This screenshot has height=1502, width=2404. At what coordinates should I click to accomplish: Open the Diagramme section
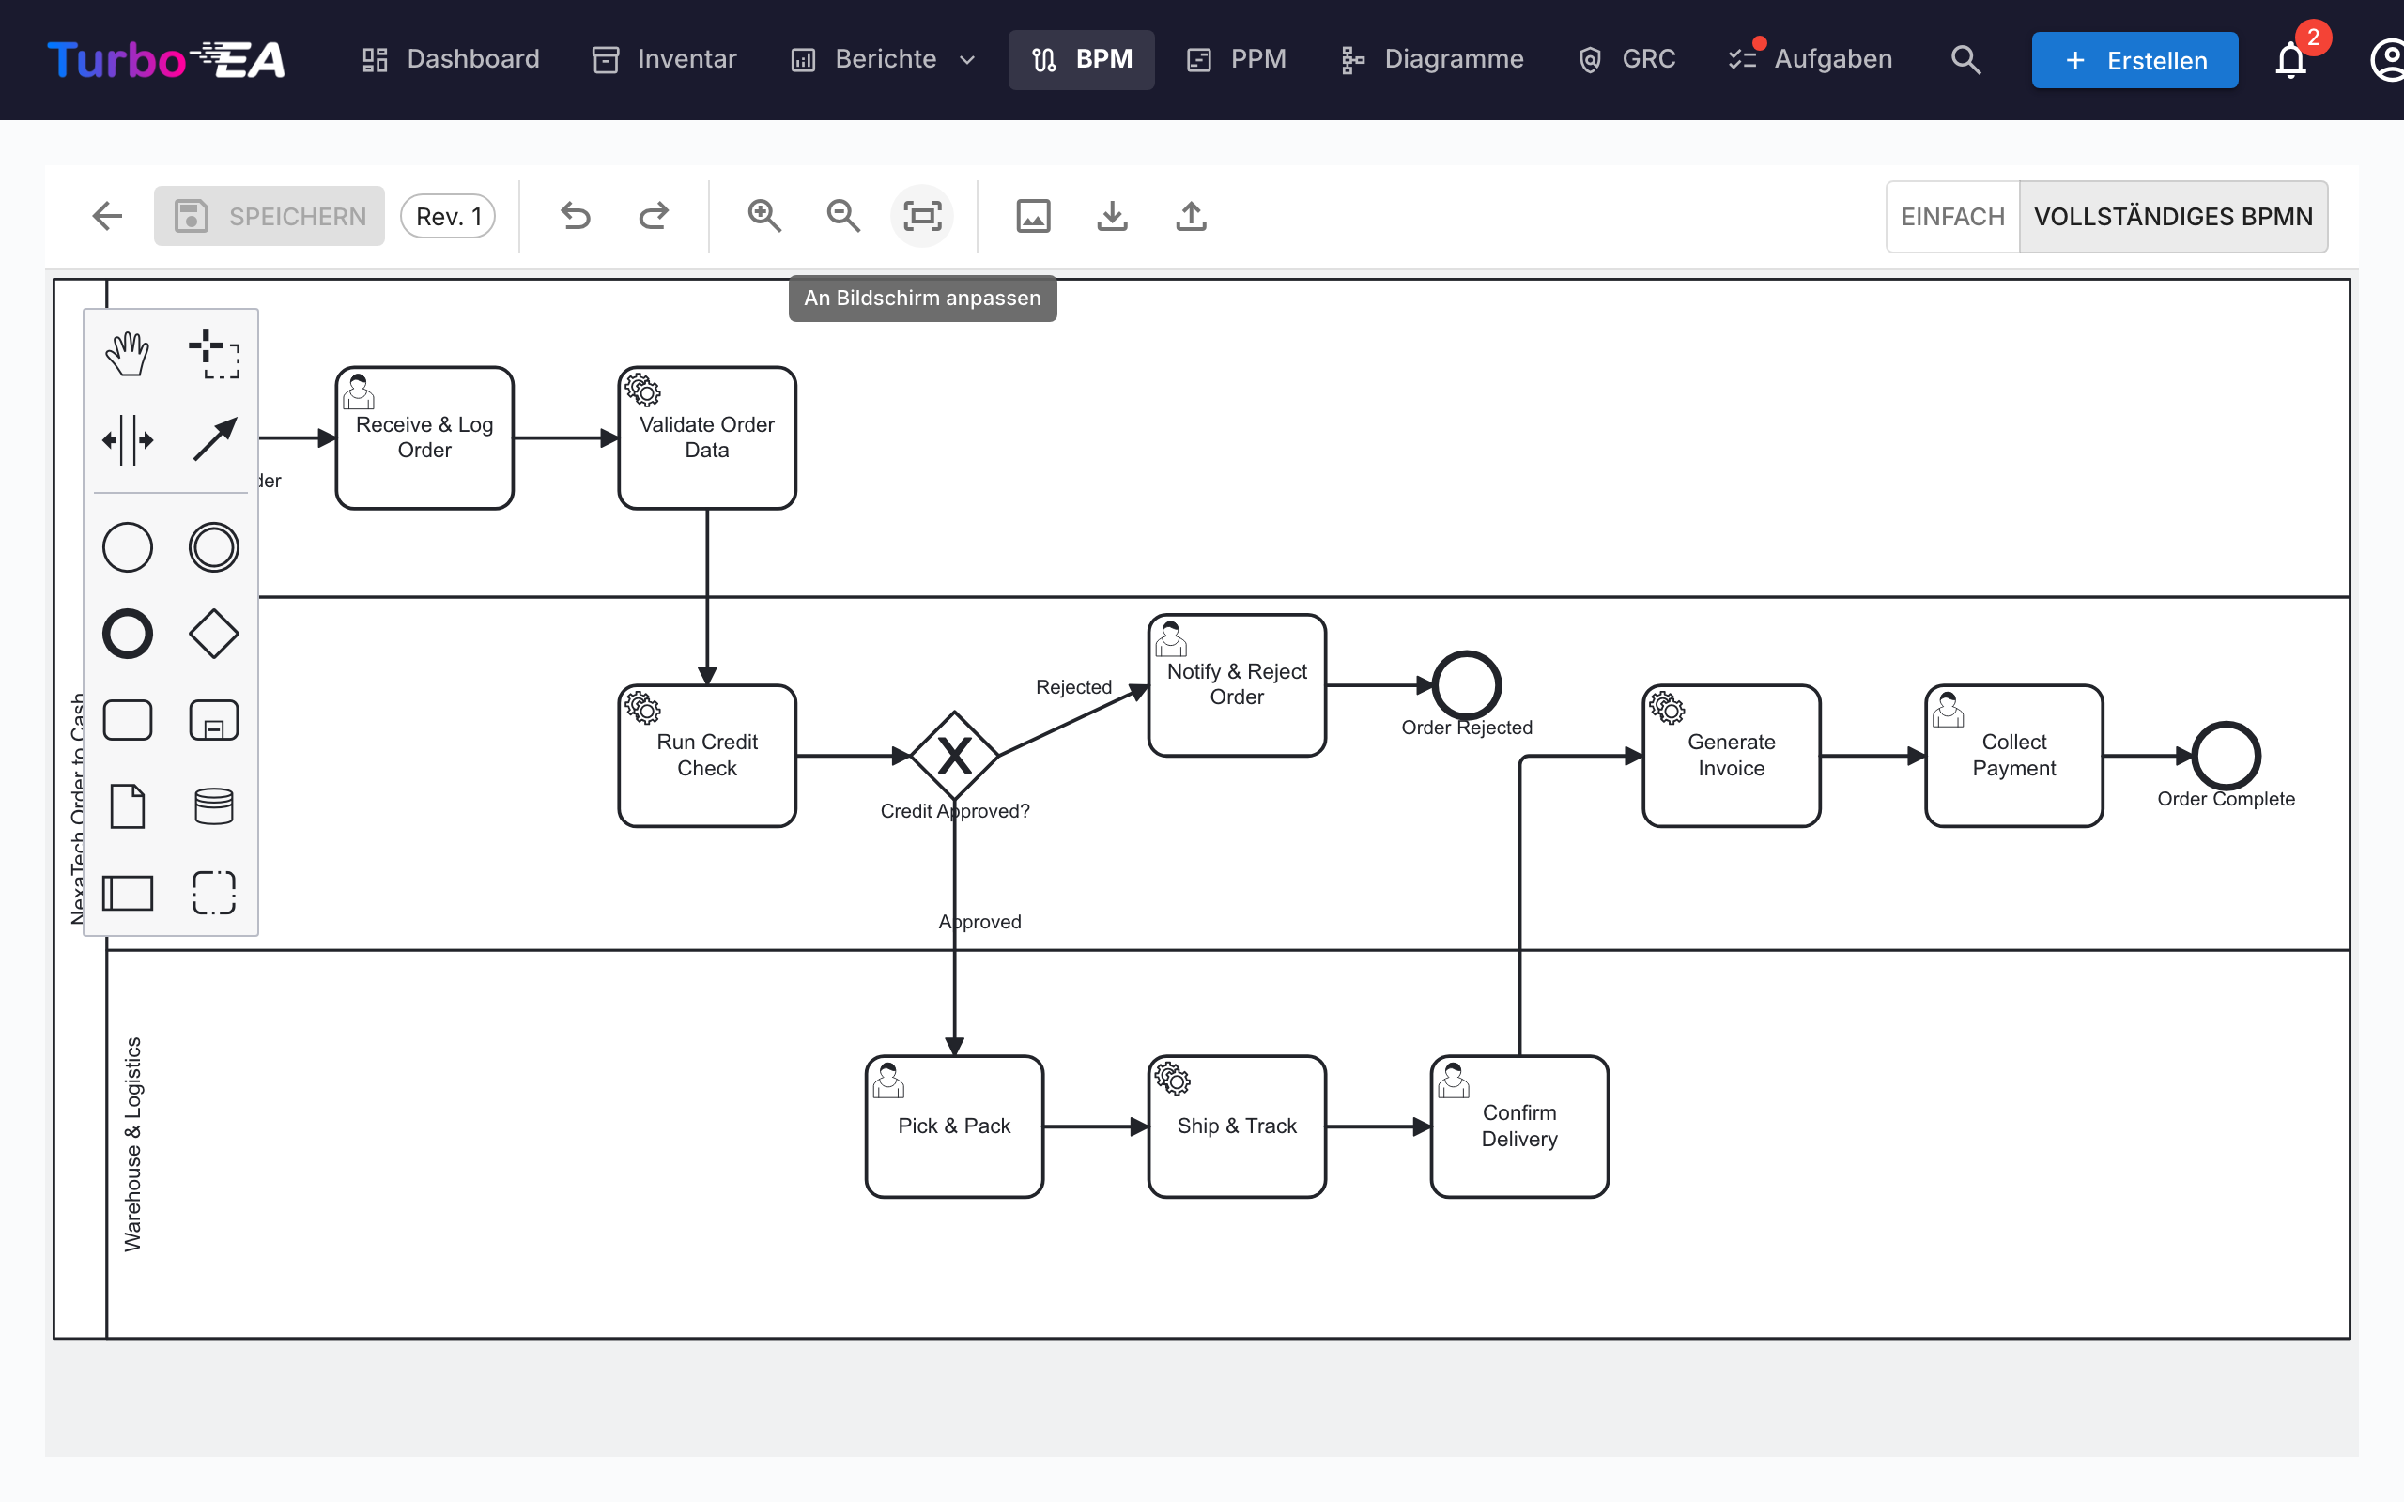(1430, 59)
